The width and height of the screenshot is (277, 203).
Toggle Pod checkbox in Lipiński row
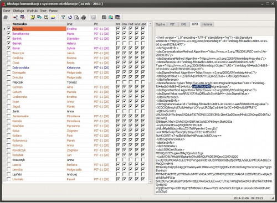(131, 174)
